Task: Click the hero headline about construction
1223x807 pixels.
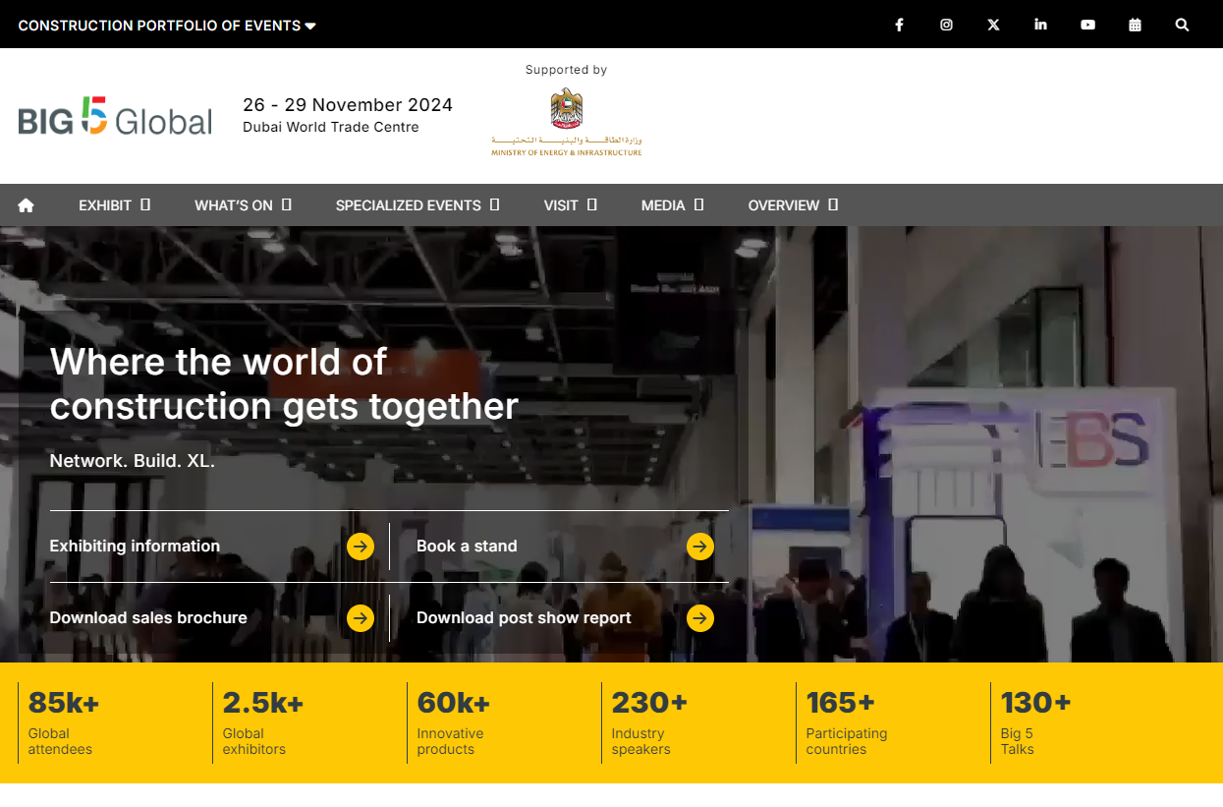Action: (x=284, y=384)
